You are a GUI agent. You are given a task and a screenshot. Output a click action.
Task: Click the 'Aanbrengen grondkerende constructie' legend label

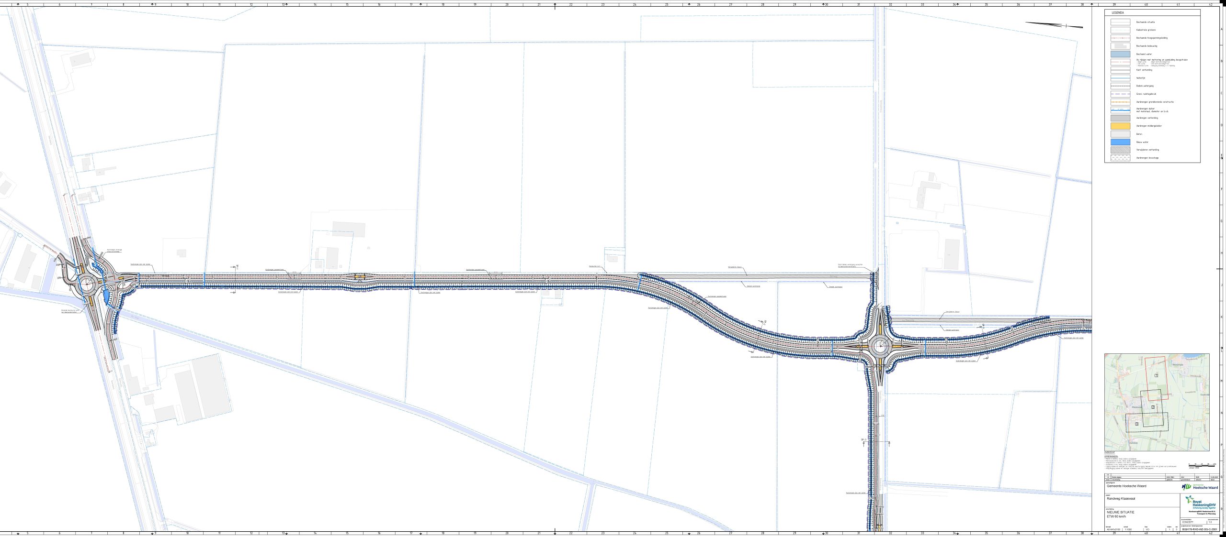[x=1155, y=102]
